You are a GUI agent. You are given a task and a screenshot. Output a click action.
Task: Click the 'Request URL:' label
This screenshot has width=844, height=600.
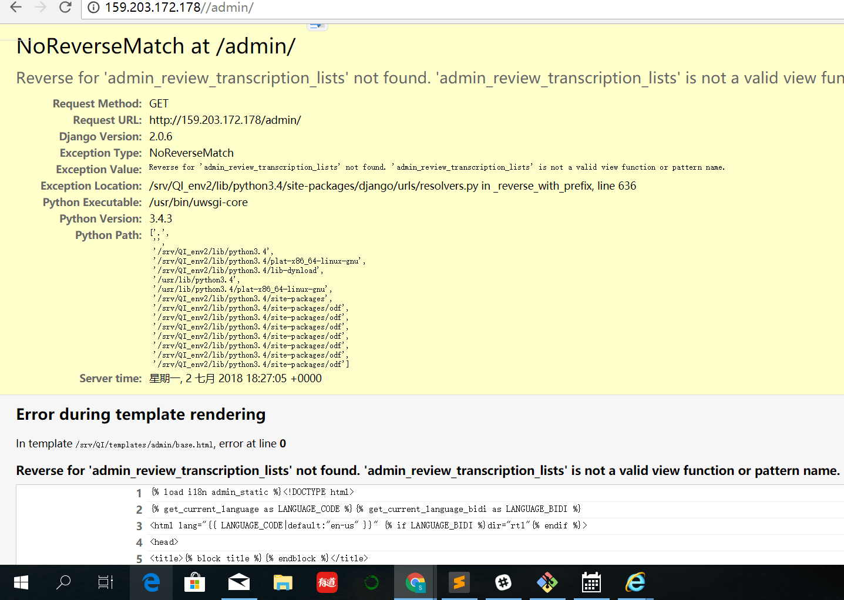pyautogui.click(x=107, y=120)
